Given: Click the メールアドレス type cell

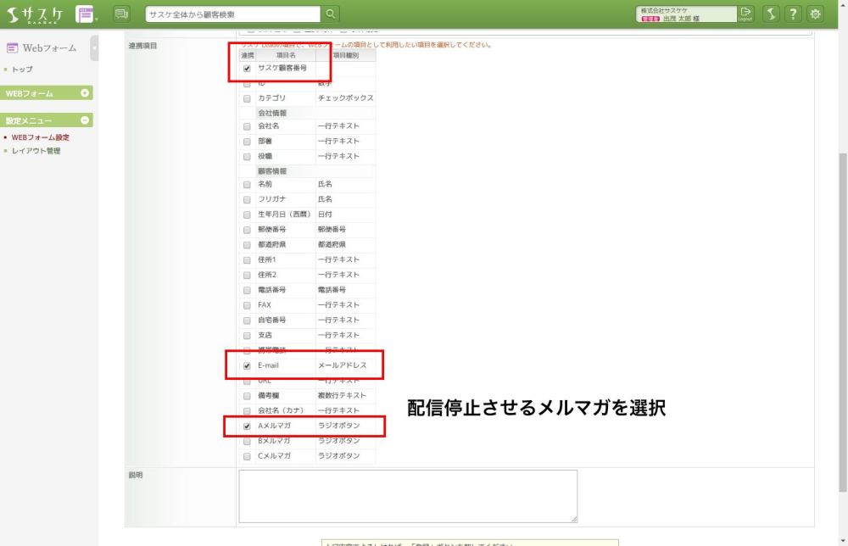Looking at the screenshot, I should click(x=343, y=365).
